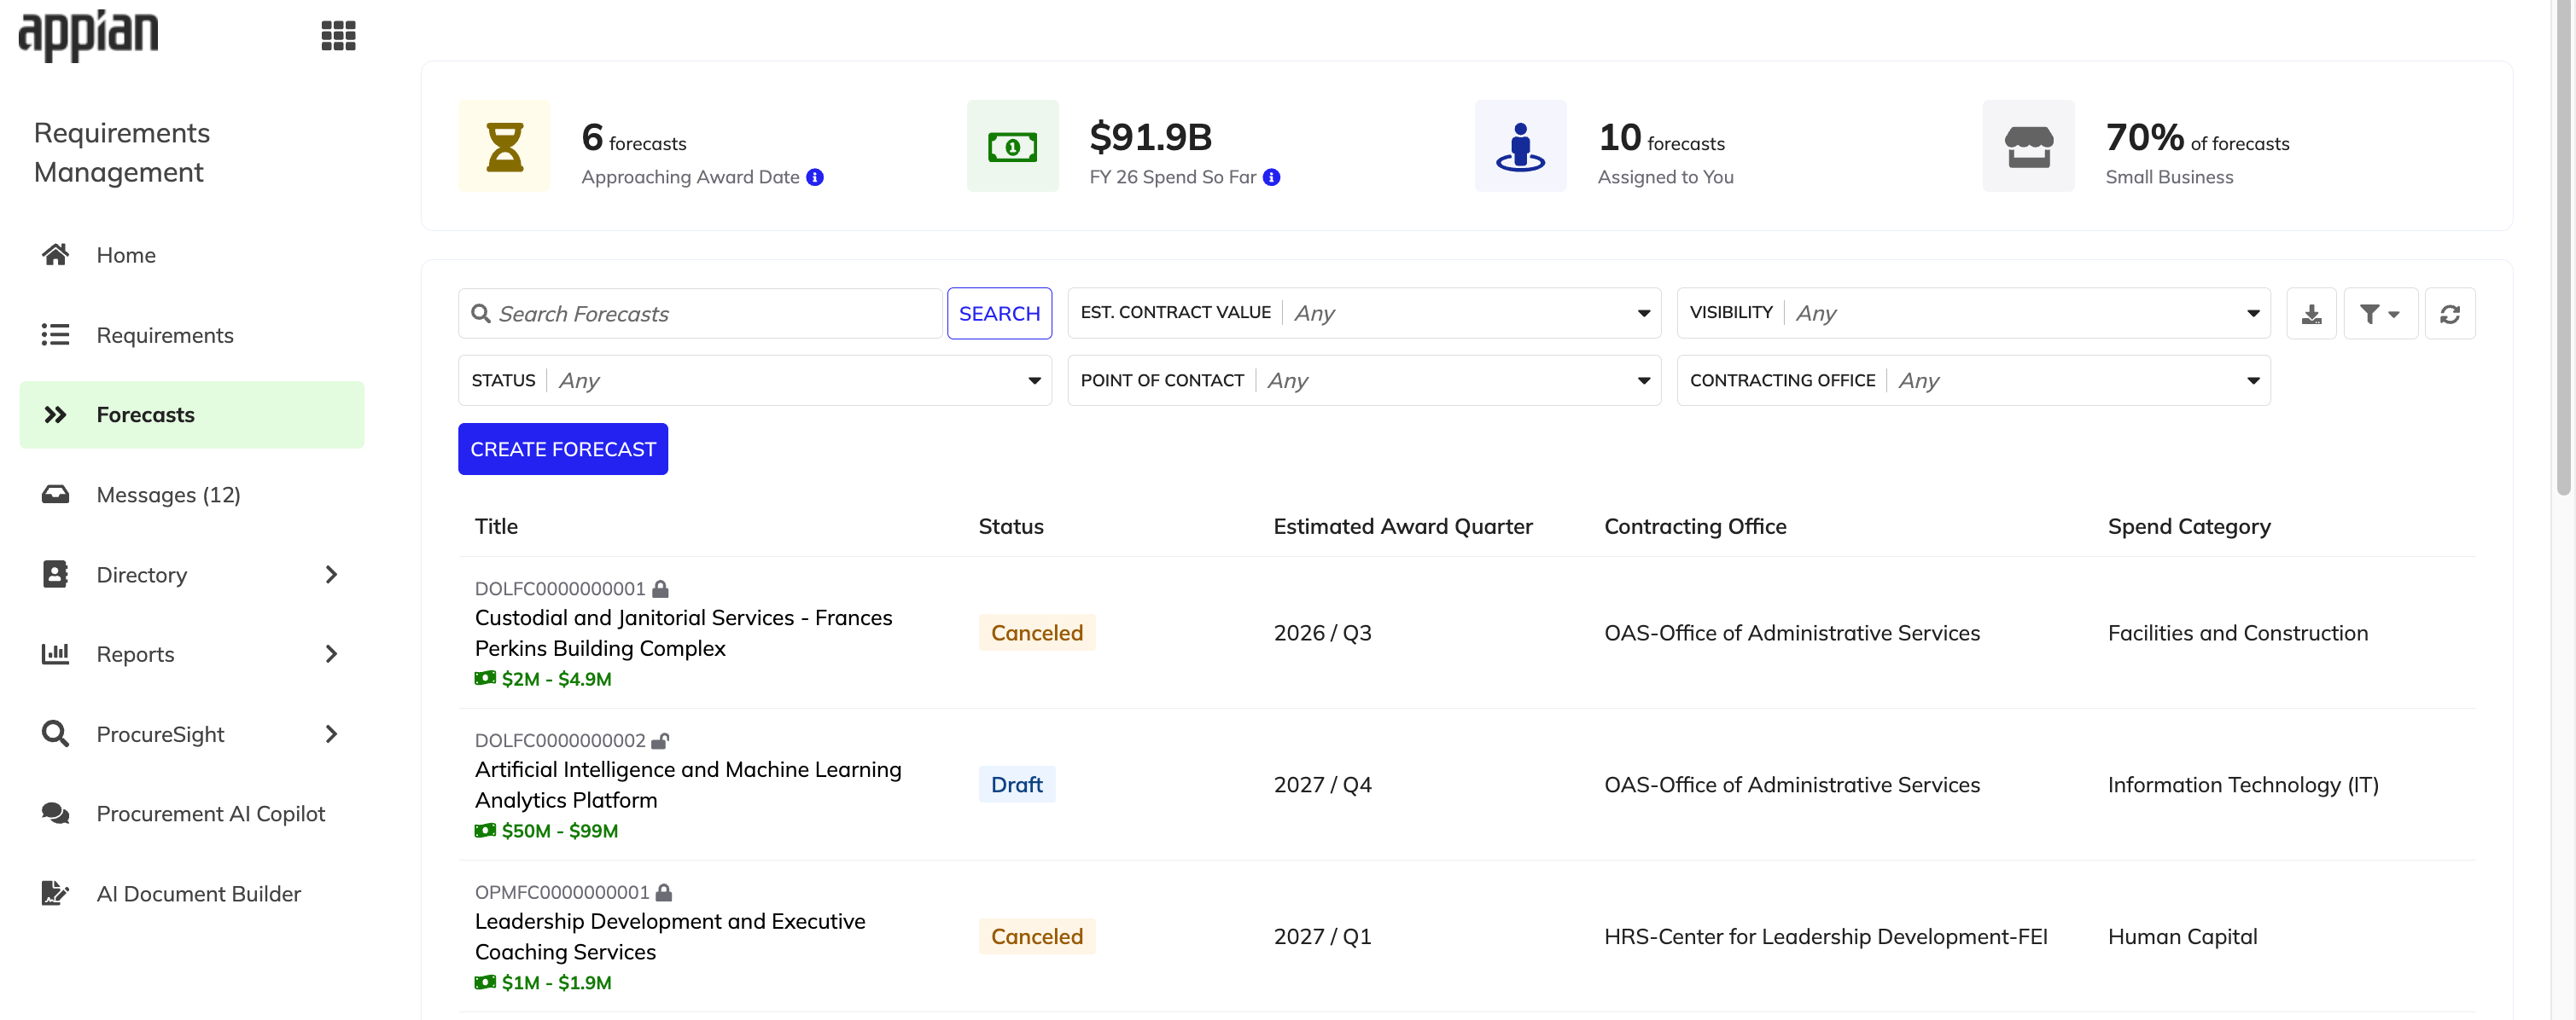Open AI Document Builder page
Viewport: 2576px width, 1020px height.
(x=192, y=893)
